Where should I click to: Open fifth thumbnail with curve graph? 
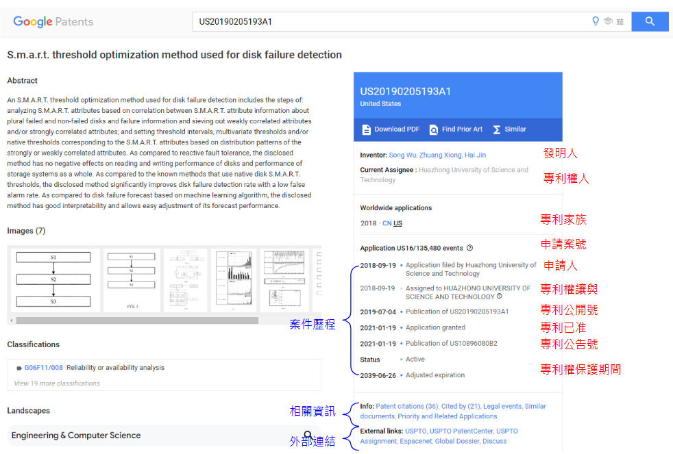[x=284, y=280]
